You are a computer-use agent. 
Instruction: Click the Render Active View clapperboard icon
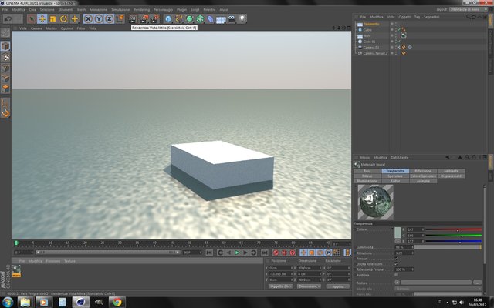click(134, 19)
